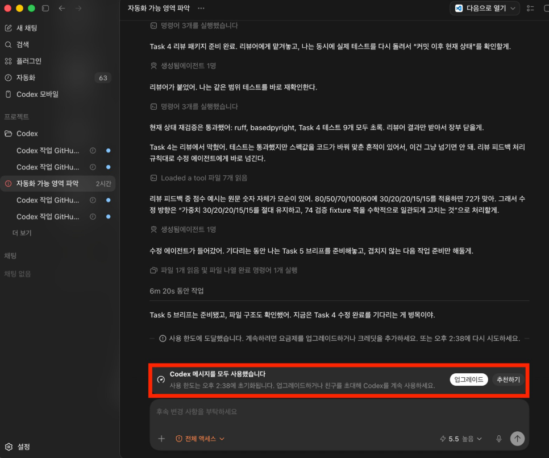Start a new chat via 새 채팅
549x458 pixels.
pyautogui.click(x=21, y=28)
